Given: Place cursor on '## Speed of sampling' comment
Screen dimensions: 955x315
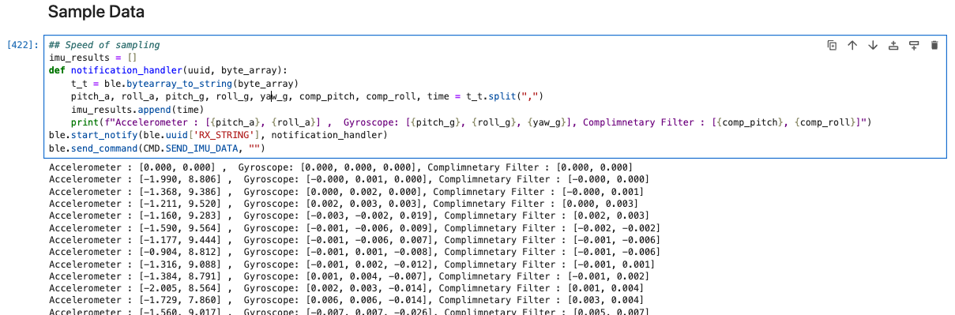Looking at the screenshot, I should (x=104, y=45).
